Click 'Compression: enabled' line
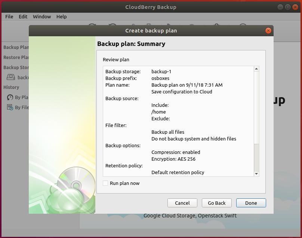302x238 pixels. coord(176,152)
